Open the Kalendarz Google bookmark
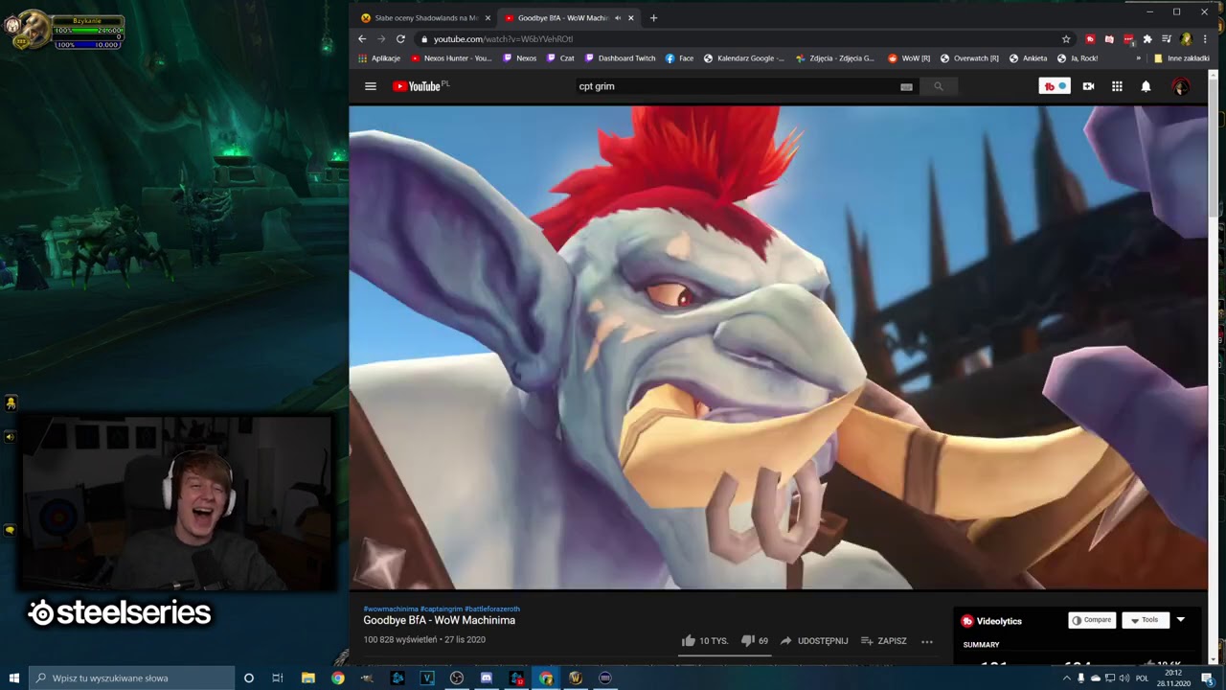Viewport: 1226px width, 690px height. click(x=744, y=58)
